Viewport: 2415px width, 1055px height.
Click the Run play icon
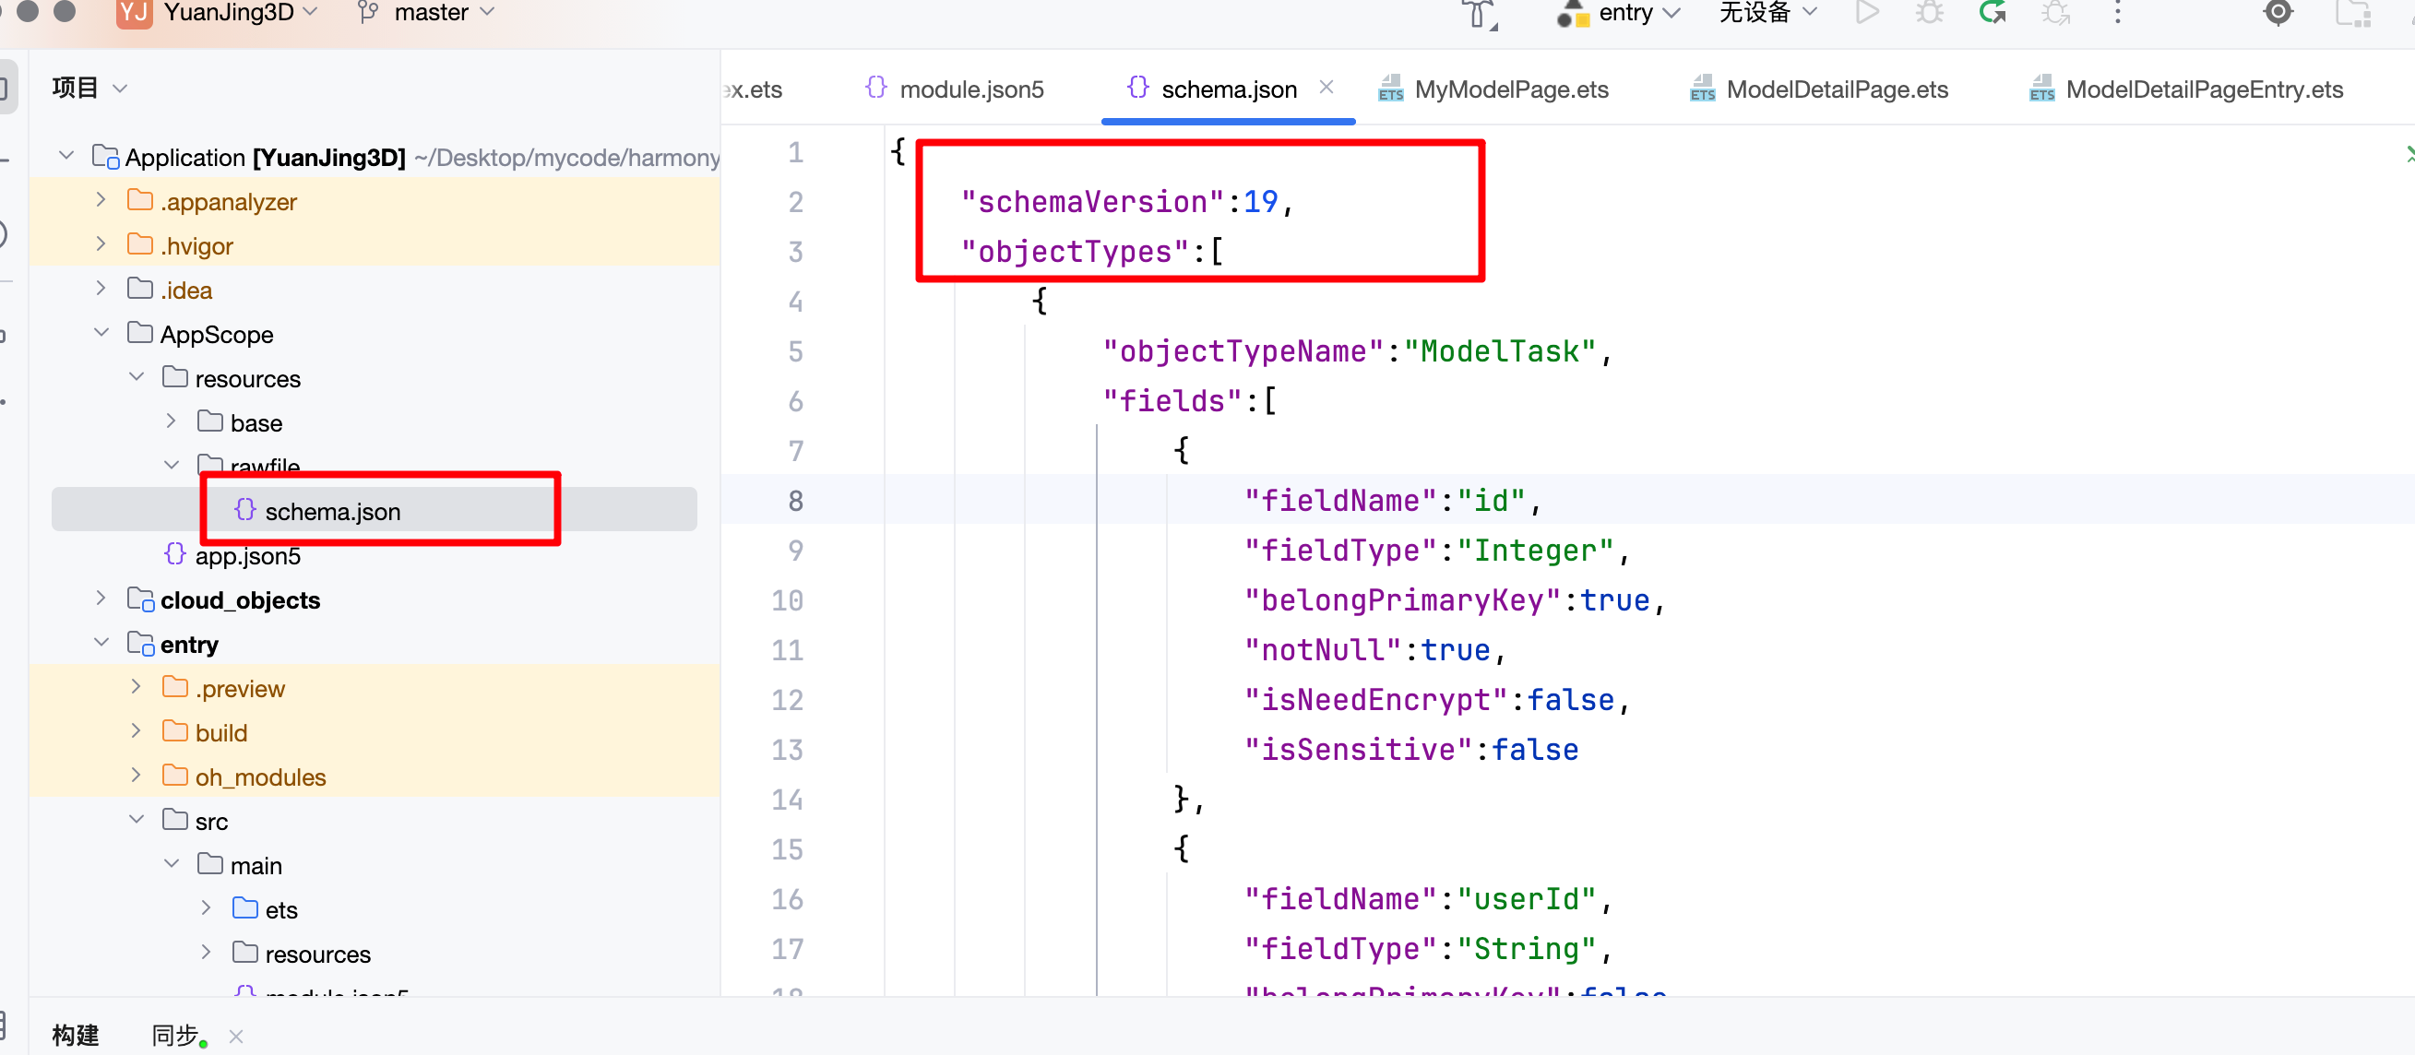coord(1865,13)
